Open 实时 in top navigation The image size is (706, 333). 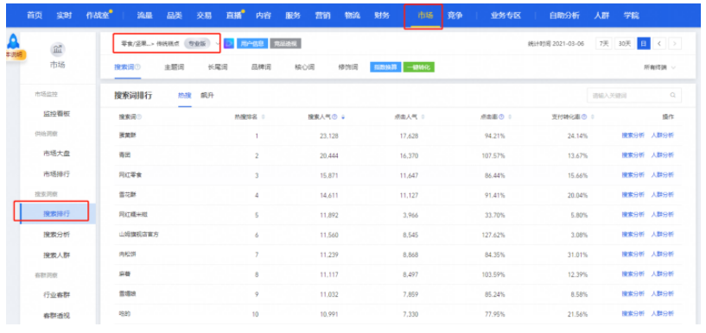pos(63,16)
